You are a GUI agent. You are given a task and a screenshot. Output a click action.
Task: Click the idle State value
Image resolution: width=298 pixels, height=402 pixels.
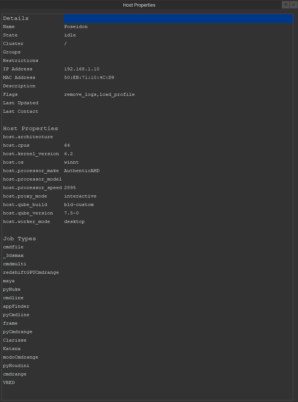pos(70,35)
